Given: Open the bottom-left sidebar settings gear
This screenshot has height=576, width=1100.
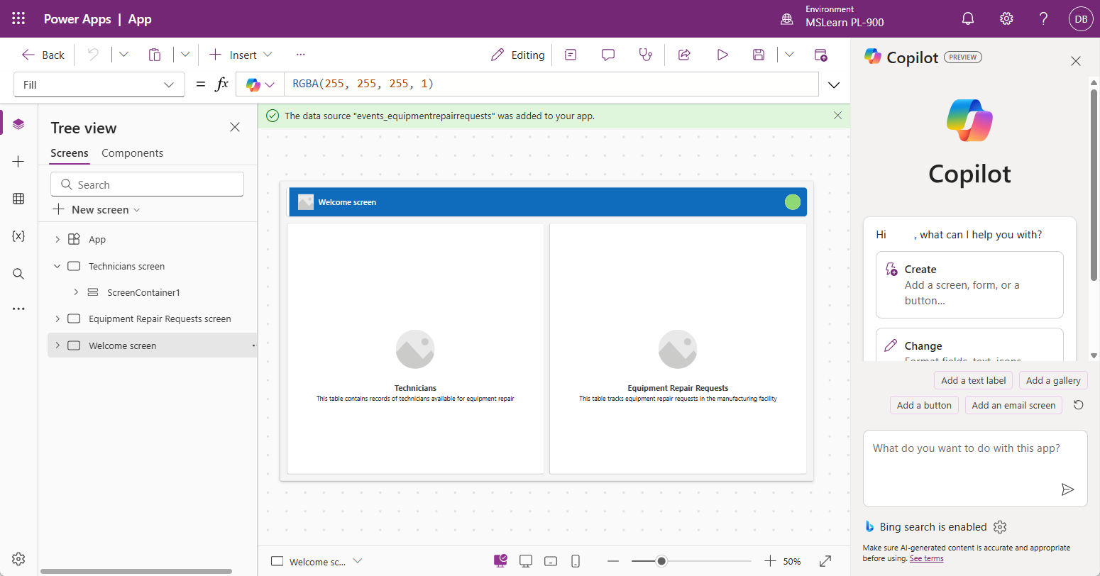Looking at the screenshot, I should 18,559.
